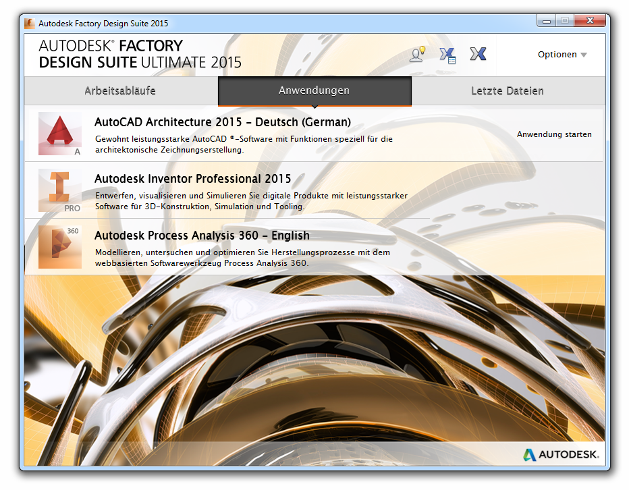Click the 'Modellieren, untersuchen und optimieren' description

pos(242,258)
